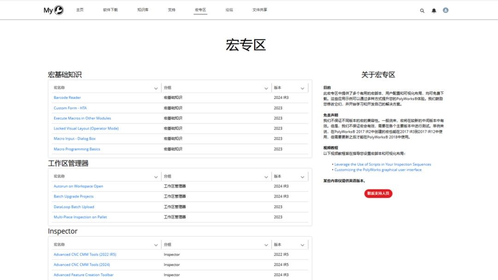Screen dimensions: 498x280
Task: Open Advanced CNC CMM Tools (2022 IR5)
Action: click(85, 255)
